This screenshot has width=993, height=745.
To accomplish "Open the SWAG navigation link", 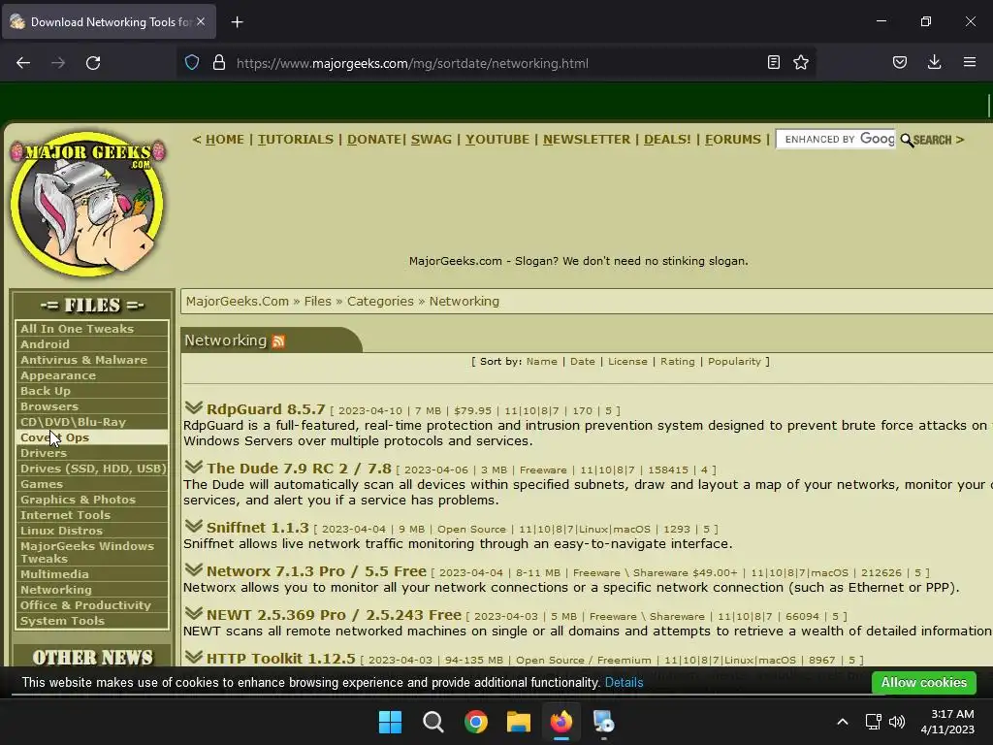I will coord(432,140).
